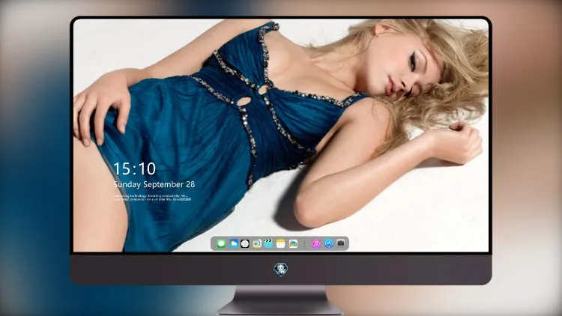
Task: Open the Clock app icon
Action: click(x=245, y=243)
